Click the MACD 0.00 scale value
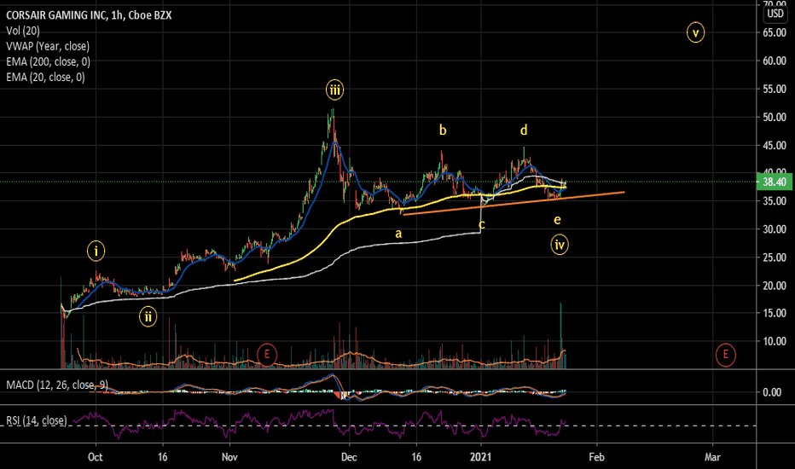Viewport: 795px width, 469px height. (772, 392)
